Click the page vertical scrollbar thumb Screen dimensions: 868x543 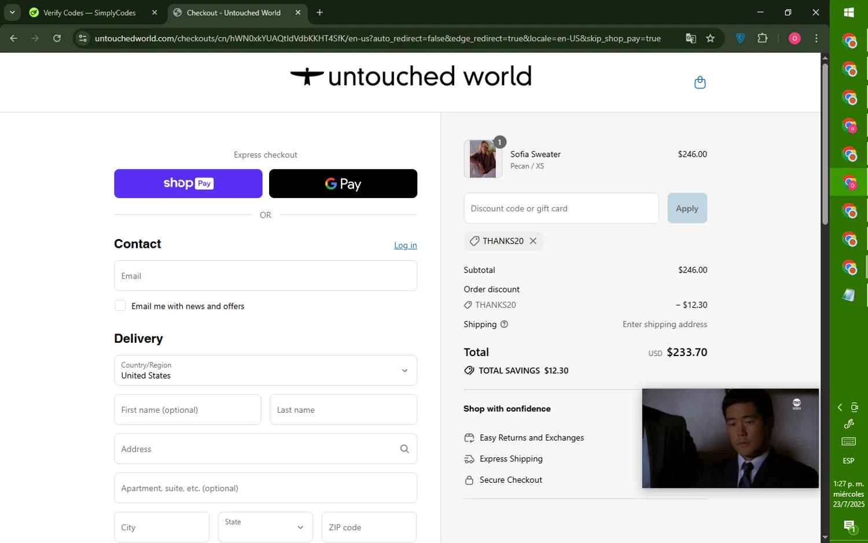click(x=825, y=144)
